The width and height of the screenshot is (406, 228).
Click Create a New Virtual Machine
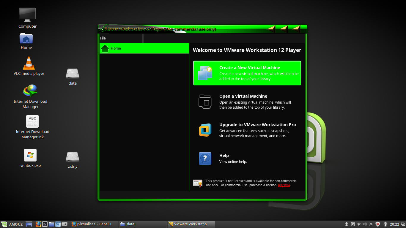(x=247, y=73)
